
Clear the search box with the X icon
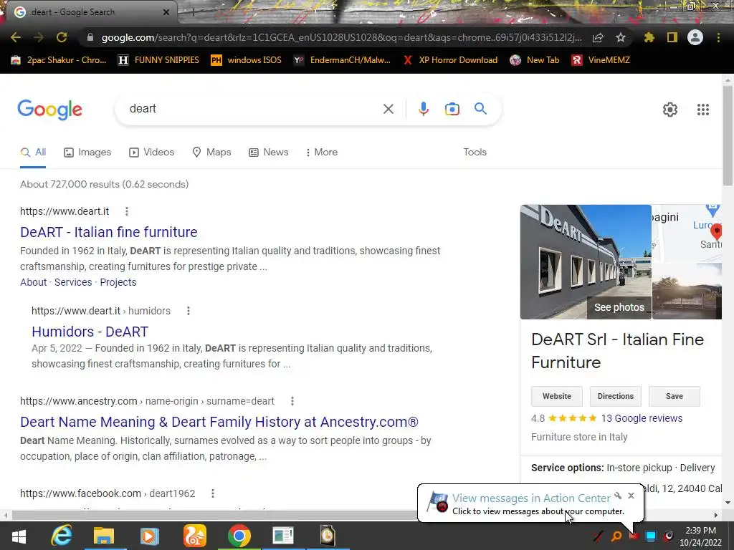point(388,109)
